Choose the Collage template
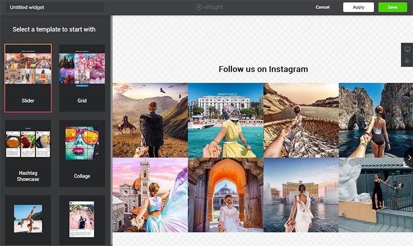The height and width of the screenshot is (246, 413). 82,153
